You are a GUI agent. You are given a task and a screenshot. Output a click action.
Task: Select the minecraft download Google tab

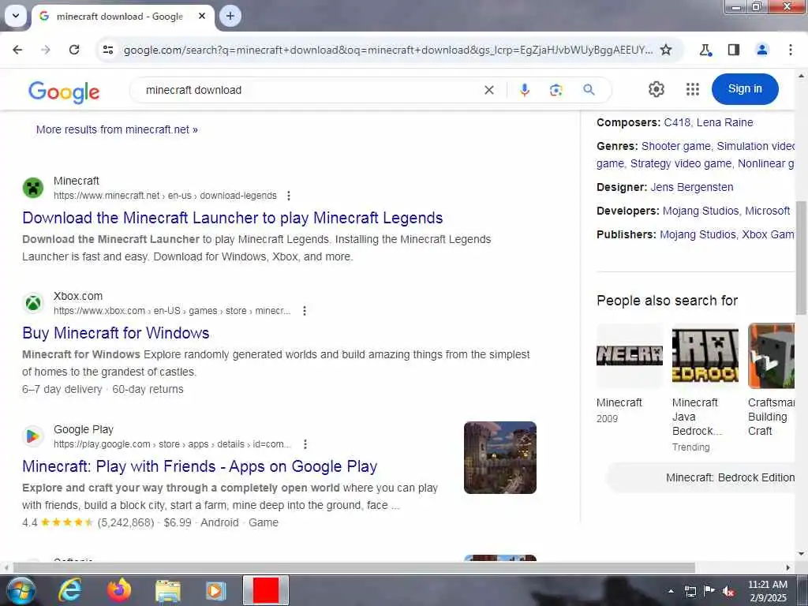click(120, 16)
